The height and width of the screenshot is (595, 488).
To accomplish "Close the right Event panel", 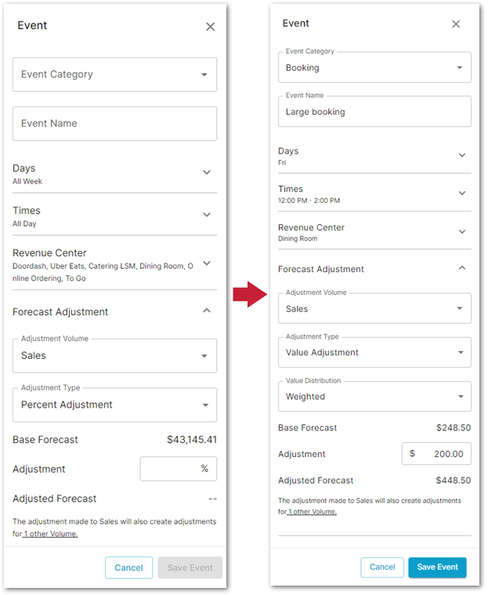I will [x=456, y=24].
